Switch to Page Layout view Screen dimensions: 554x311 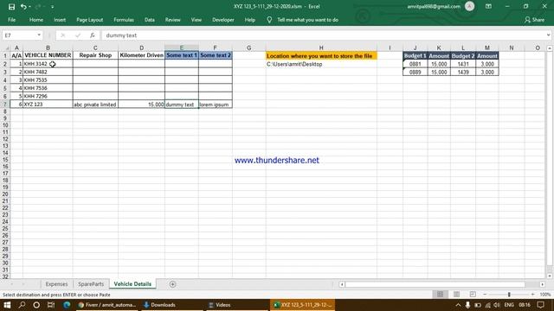[x=456, y=294]
